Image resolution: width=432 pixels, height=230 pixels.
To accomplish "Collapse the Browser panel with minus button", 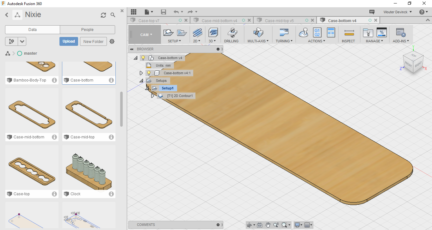I will [x=218, y=49].
